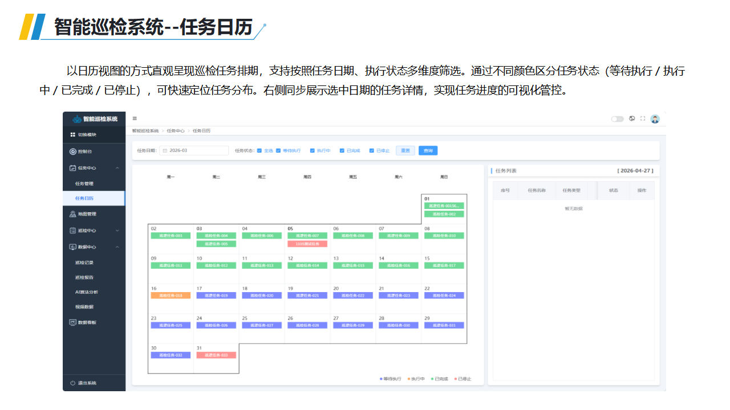This screenshot has width=730, height=410.
Task: Click the red 1105测试任务 task on day 05
Action: 307,244
